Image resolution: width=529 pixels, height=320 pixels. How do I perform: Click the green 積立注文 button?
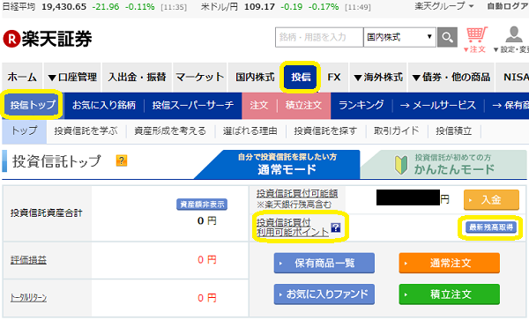(x=450, y=294)
